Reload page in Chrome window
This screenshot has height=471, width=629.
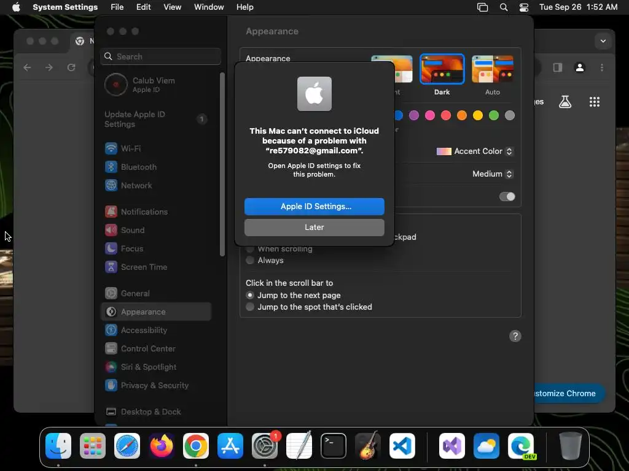tap(71, 67)
